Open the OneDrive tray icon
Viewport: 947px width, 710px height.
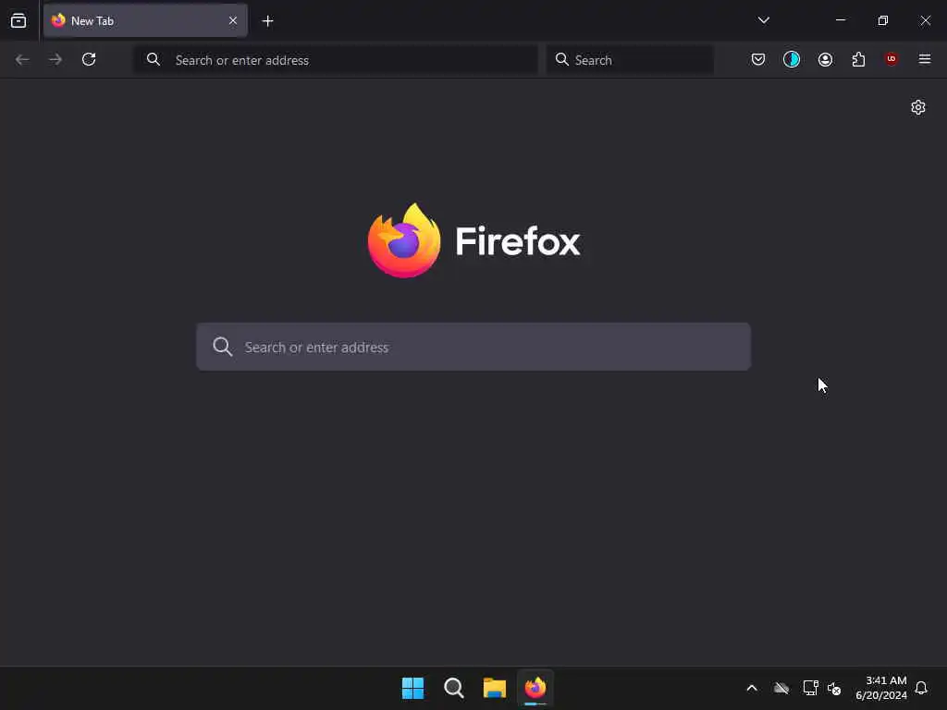click(781, 688)
